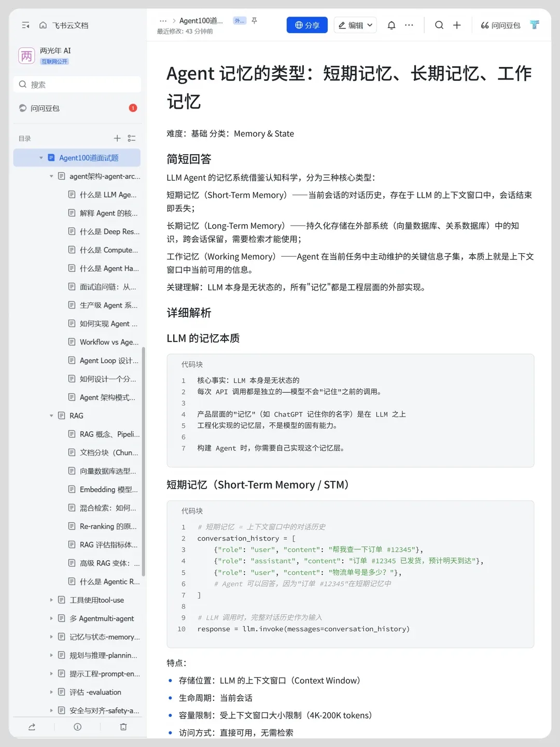Collapse the RAG folder arrow

(x=51, y=416)
